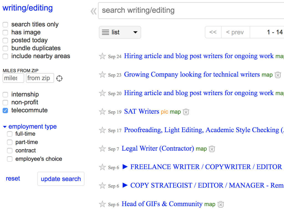Star the SAT Writers listing
This screenshot has width=284, height=218.
(102, 112)
